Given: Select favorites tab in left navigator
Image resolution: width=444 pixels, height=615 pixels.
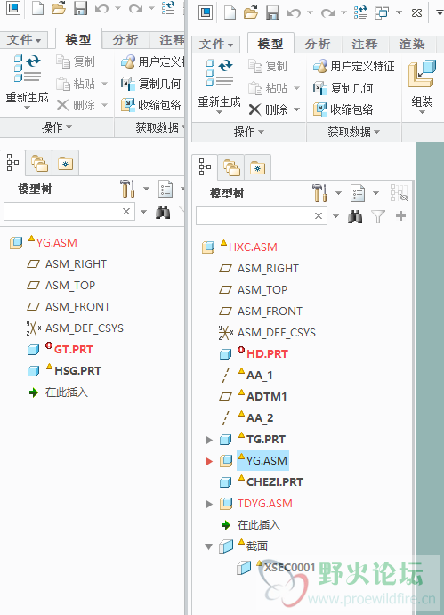Looking at the screenshot, I should tap(66, 164).
